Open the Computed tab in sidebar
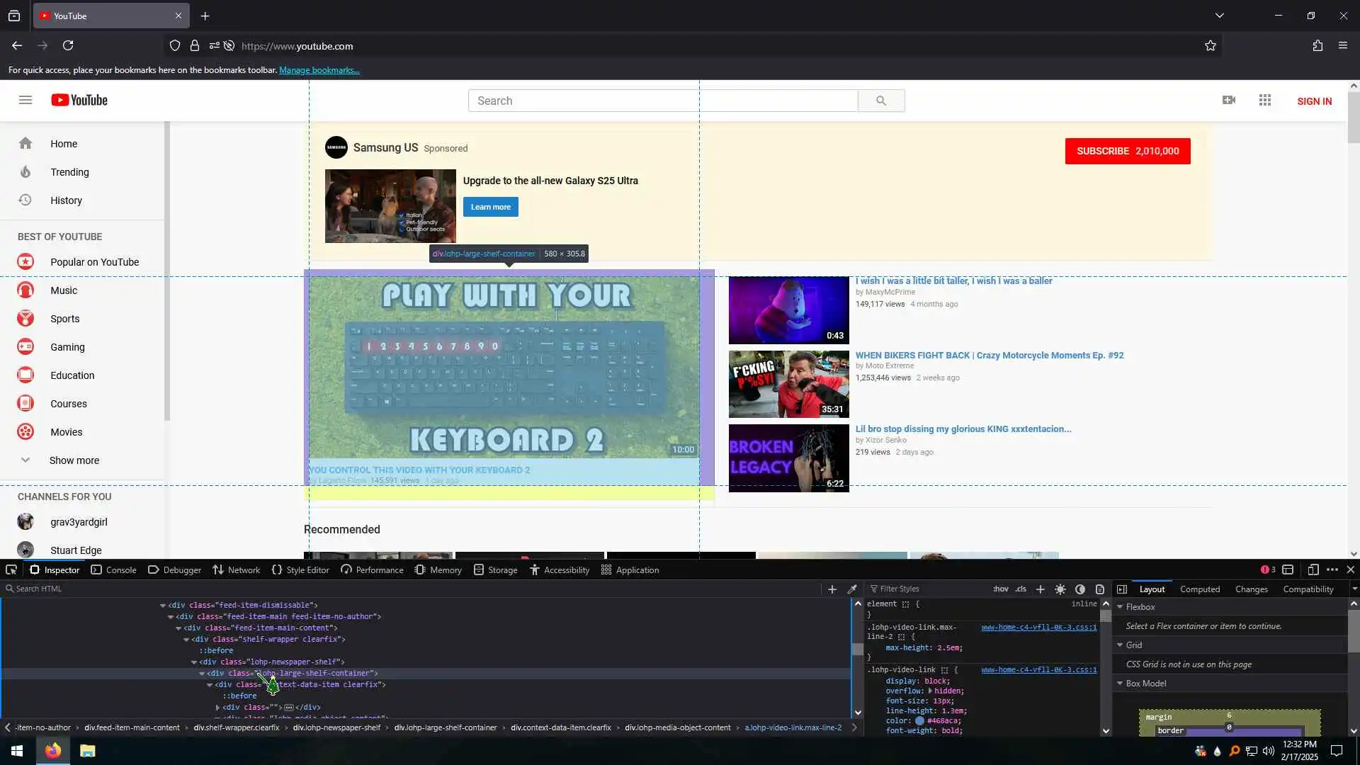The height and width of the screenshot is (765, 1360). tap(1199, 589)
